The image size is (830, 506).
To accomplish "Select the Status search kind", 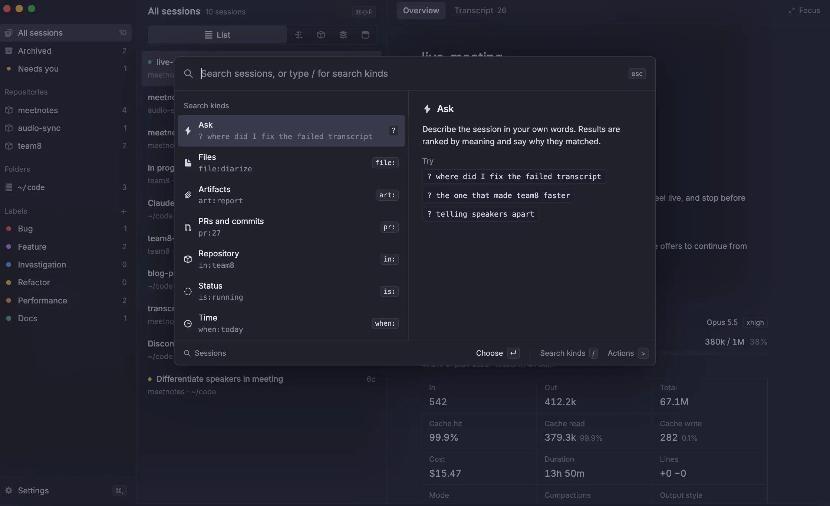I will (291, 291).
